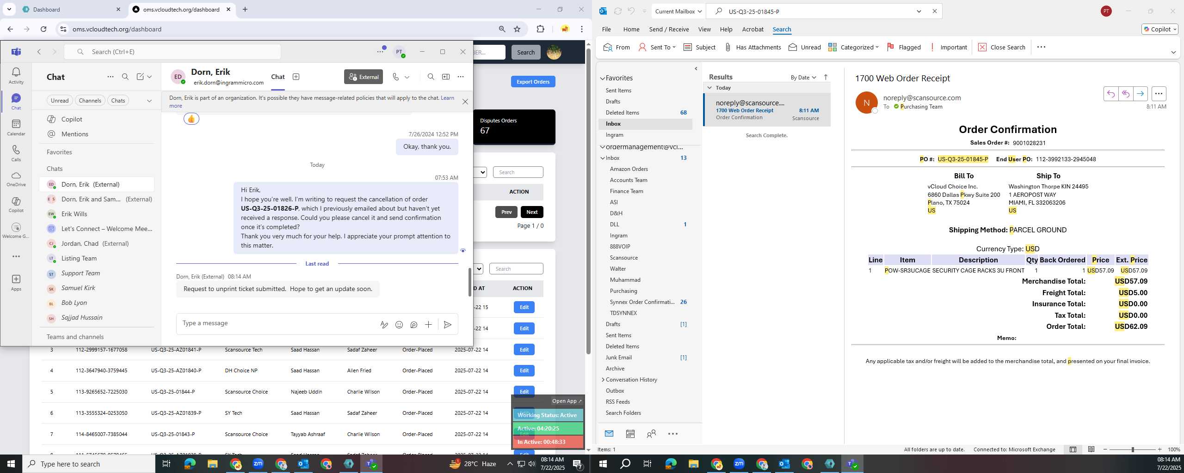Toggle Important filter in Outlook search
The height and width of the screenshot is (473, 1184).
tap(948, 47)
